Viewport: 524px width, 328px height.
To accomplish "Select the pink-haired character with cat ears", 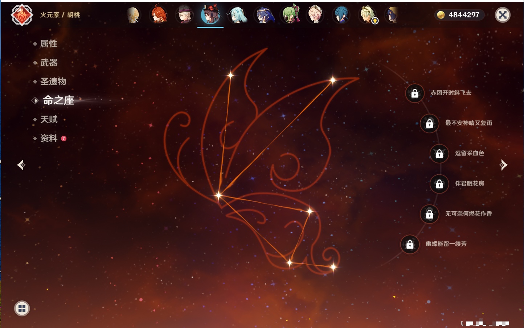I will (x=315, y=15).
